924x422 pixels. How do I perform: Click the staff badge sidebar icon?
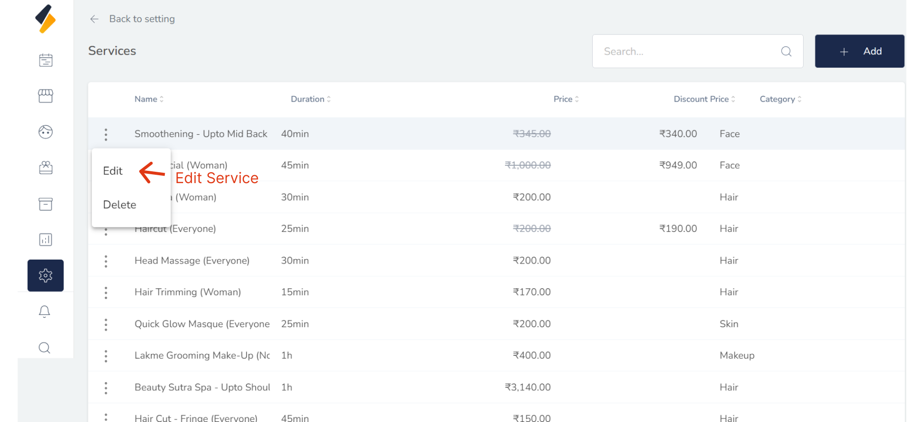[x=45, y=168]
